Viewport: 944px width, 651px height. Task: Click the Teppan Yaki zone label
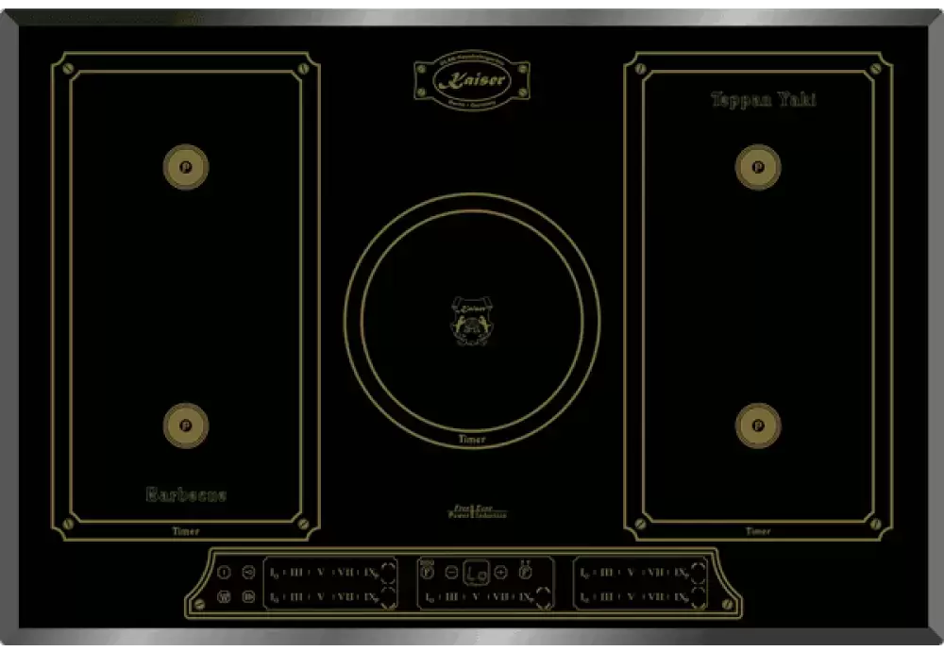[x=763, y=100]
